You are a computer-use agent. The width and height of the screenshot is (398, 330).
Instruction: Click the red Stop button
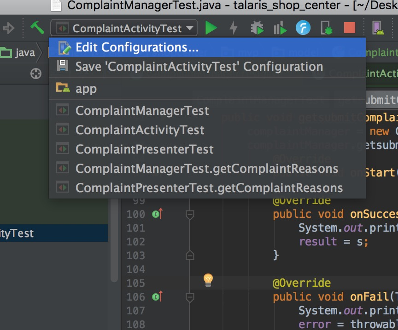pos(350,28)
